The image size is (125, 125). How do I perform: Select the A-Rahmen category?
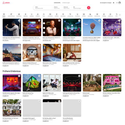point(38,15)
